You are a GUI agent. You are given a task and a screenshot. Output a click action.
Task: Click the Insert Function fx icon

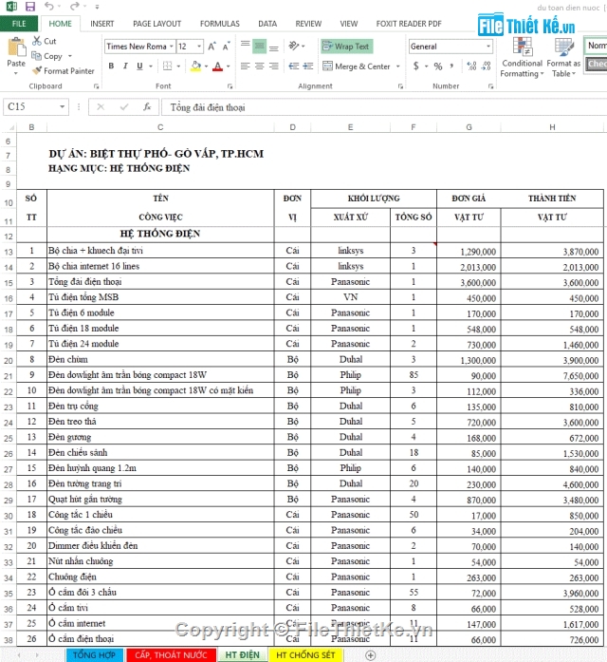[x=147, y=106]
